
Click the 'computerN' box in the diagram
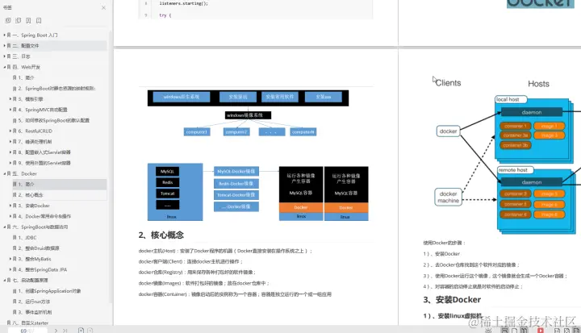(303, 132)
